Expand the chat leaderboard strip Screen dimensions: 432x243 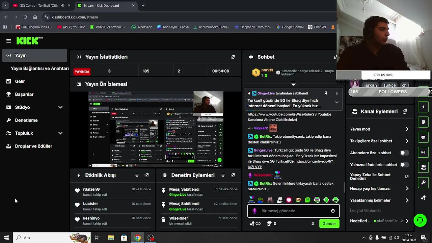pos(293,83)
